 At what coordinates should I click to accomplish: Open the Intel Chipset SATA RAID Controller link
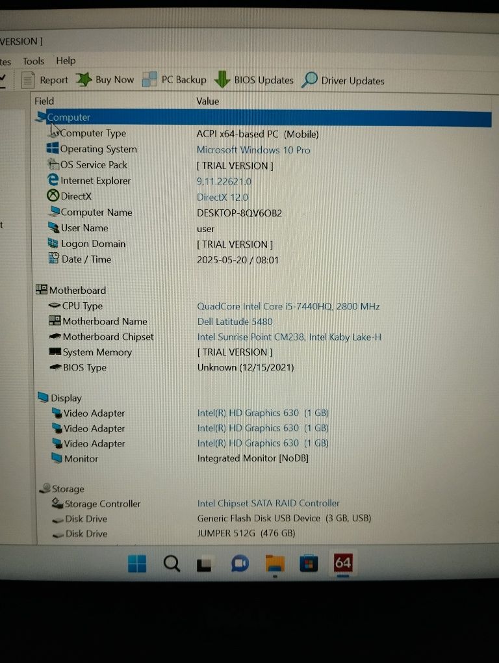pyautogui.click(x=268, y=503)
